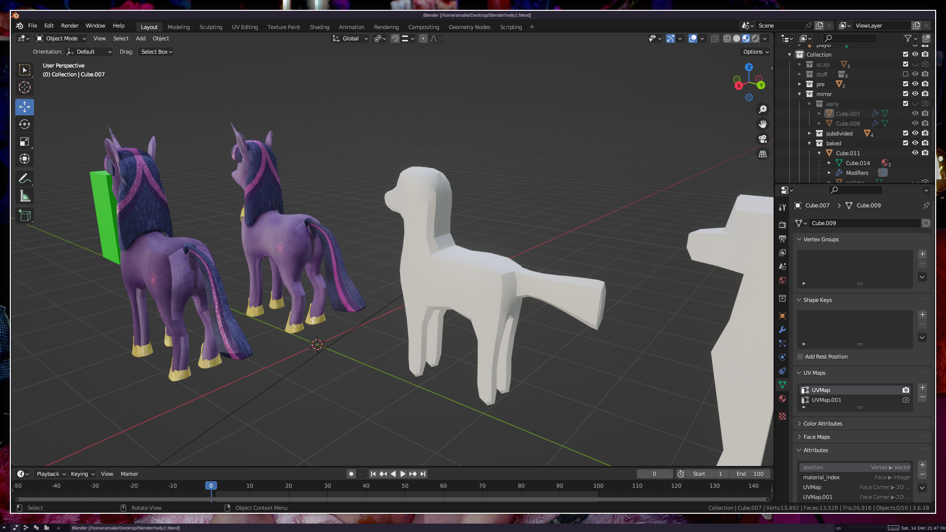946x532 pixels.
Task: Click the Options button in viewport header
Action: [x=756, y=52]
